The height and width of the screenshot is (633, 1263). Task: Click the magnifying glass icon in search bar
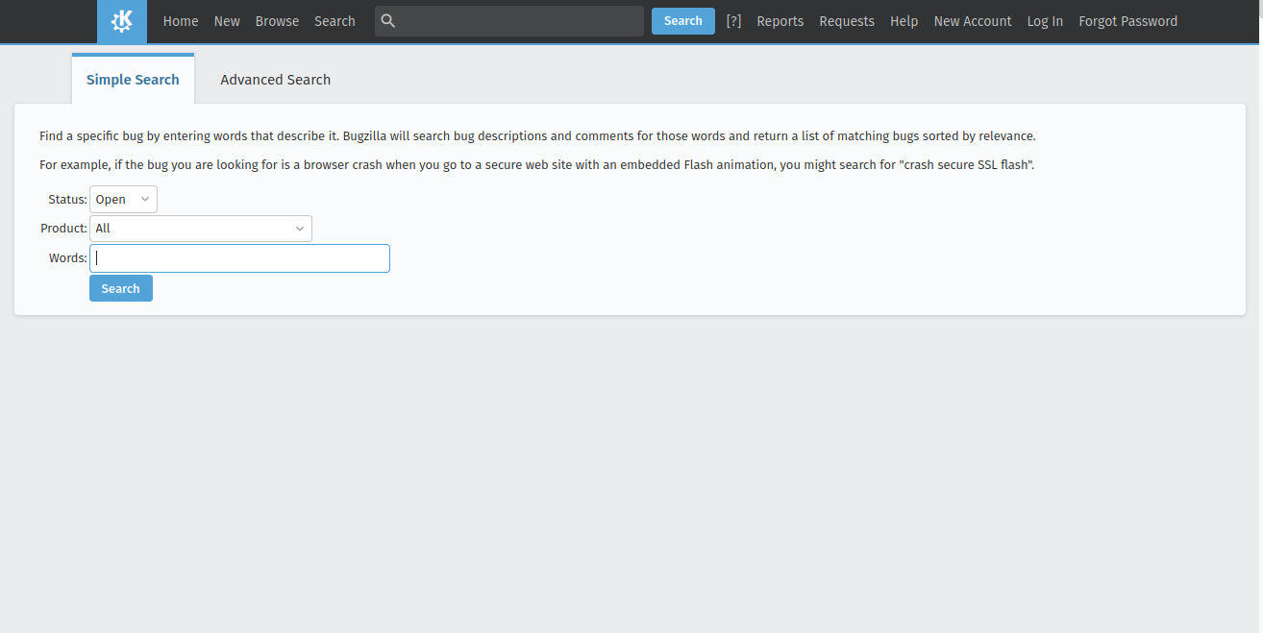388,21
